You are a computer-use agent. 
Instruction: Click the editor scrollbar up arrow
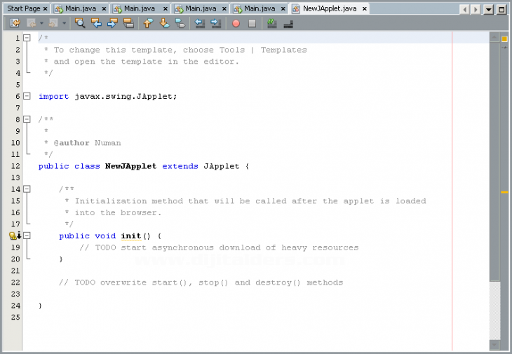pos(494,38)
